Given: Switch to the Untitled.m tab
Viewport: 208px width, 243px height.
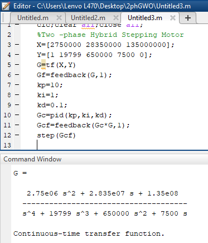Looking at the screenshot, I should click(33, 18).
